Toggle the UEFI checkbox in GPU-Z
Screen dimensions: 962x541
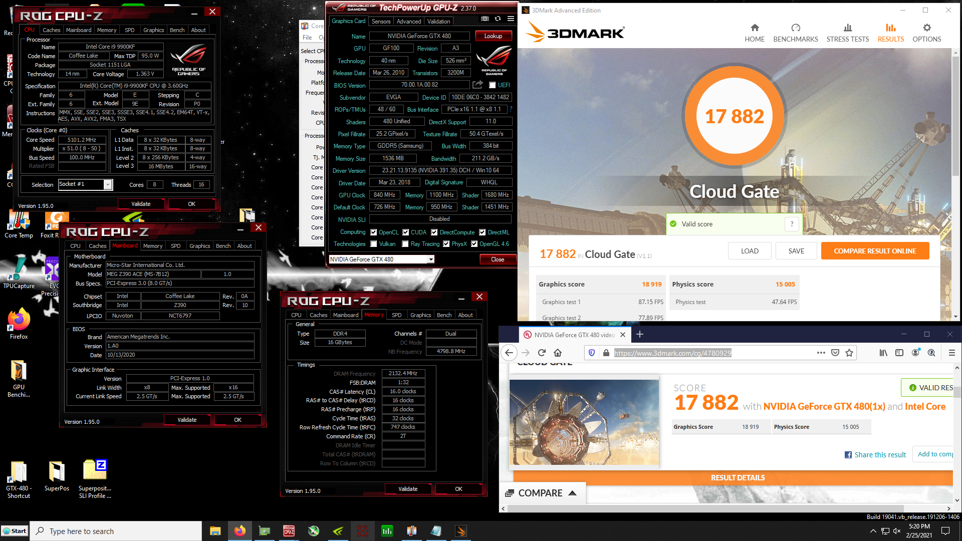492,85
